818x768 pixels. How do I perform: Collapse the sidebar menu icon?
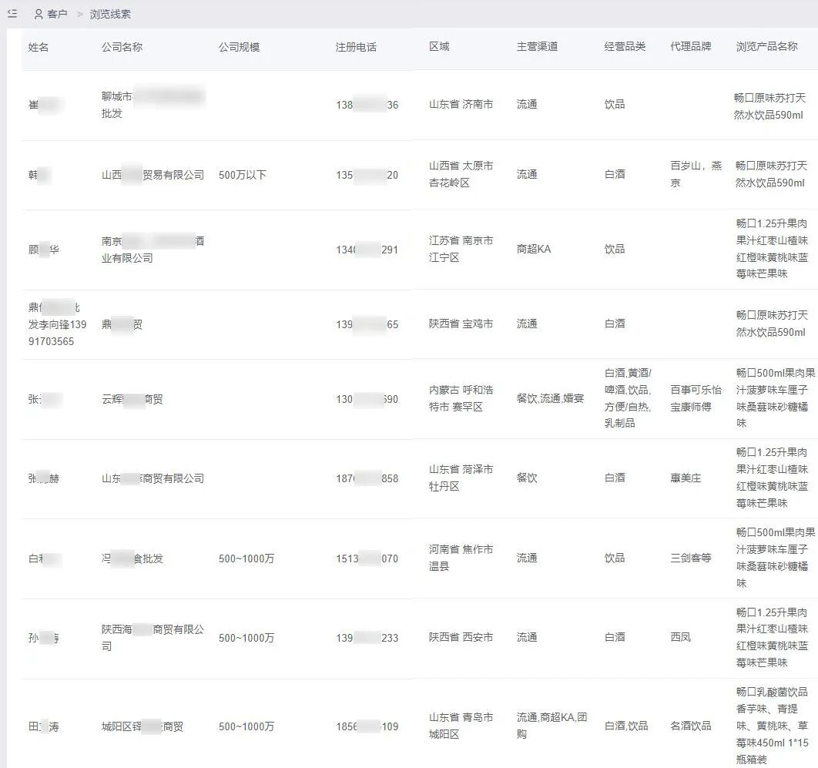click(12, 14)
